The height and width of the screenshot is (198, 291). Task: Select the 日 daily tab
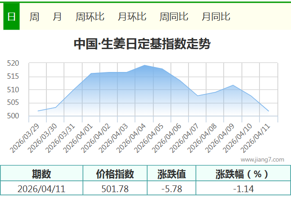click(x=11, y=17)
